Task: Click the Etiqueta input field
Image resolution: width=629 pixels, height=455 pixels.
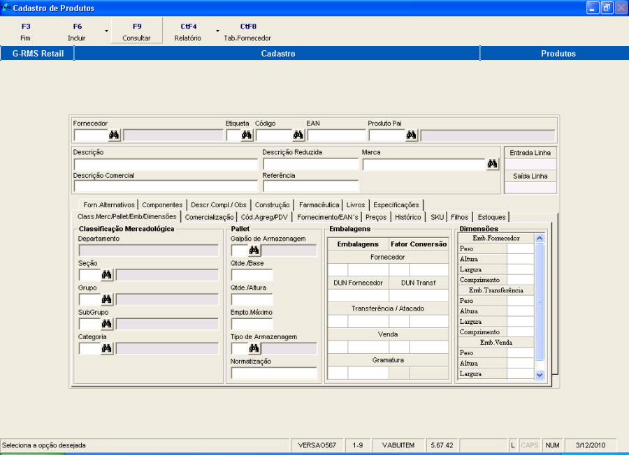Action: pyautogui.click(x=233, y=135)
